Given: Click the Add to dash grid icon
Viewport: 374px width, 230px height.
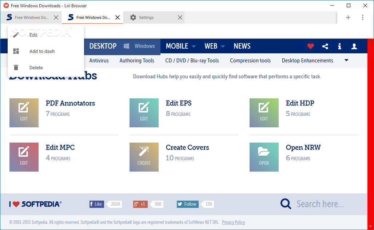Looking at the screenshot, I should pos(16,51).
